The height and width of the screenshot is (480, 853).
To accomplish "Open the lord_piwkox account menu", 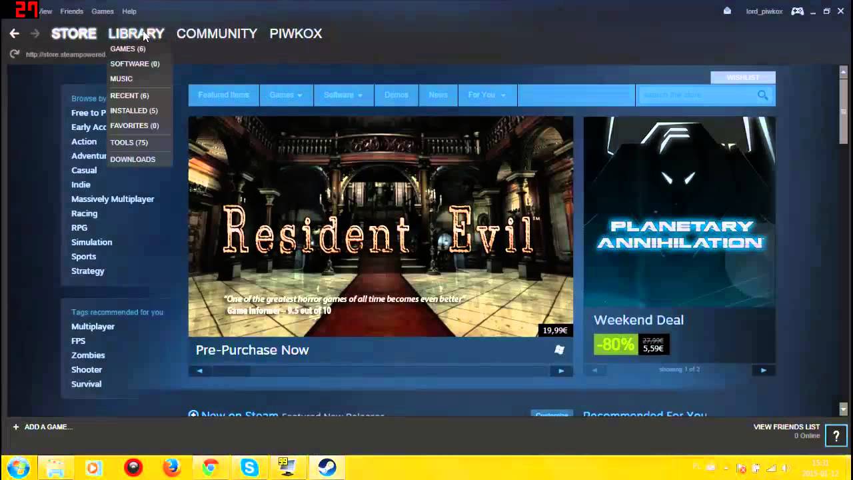I will click(x=764, y=11).
